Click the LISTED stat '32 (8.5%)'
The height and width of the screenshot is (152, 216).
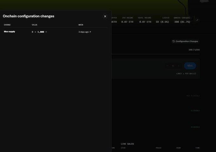point(162,22)
